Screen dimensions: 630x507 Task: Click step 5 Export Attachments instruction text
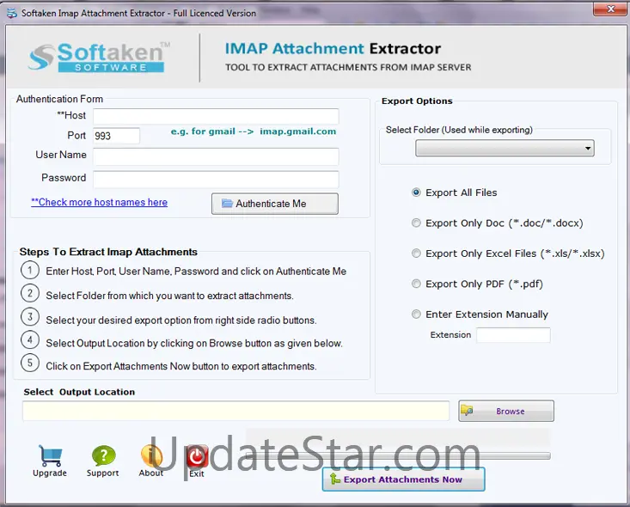click(x=181, y=366)
